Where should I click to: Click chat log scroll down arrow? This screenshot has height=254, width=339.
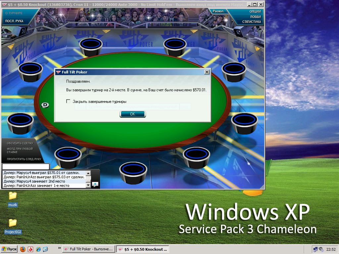coord(88,185)
